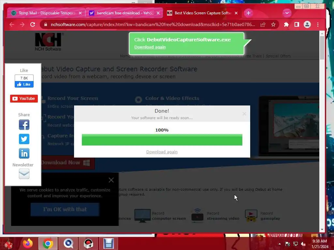Click the Windows Start button
Viewport: 334px width, 250px height.
click(8, 243)
